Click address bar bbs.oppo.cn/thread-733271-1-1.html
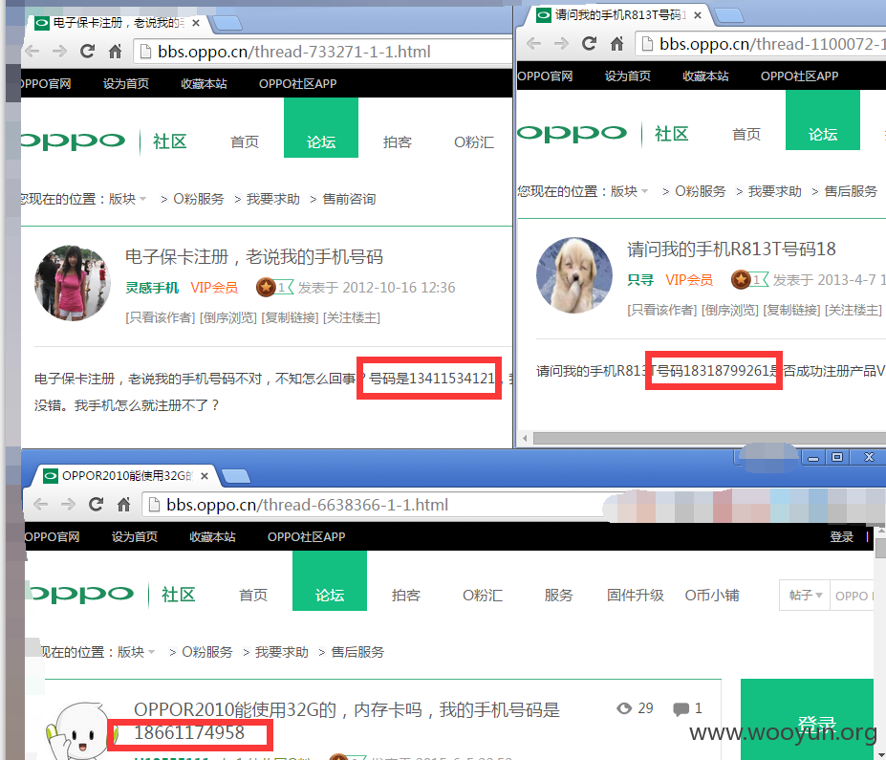The image size is (886, 760). [322, 52]
